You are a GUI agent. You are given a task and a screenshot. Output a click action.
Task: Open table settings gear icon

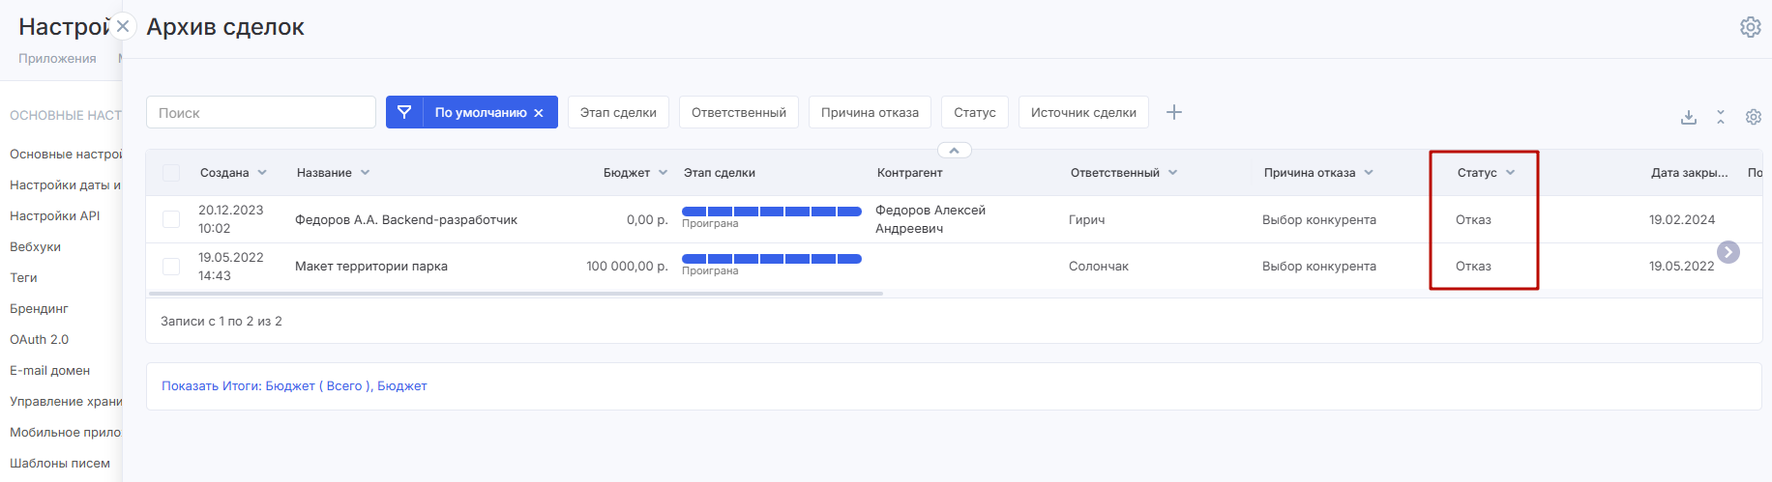pyautogui.click(x=1753, y=117)
